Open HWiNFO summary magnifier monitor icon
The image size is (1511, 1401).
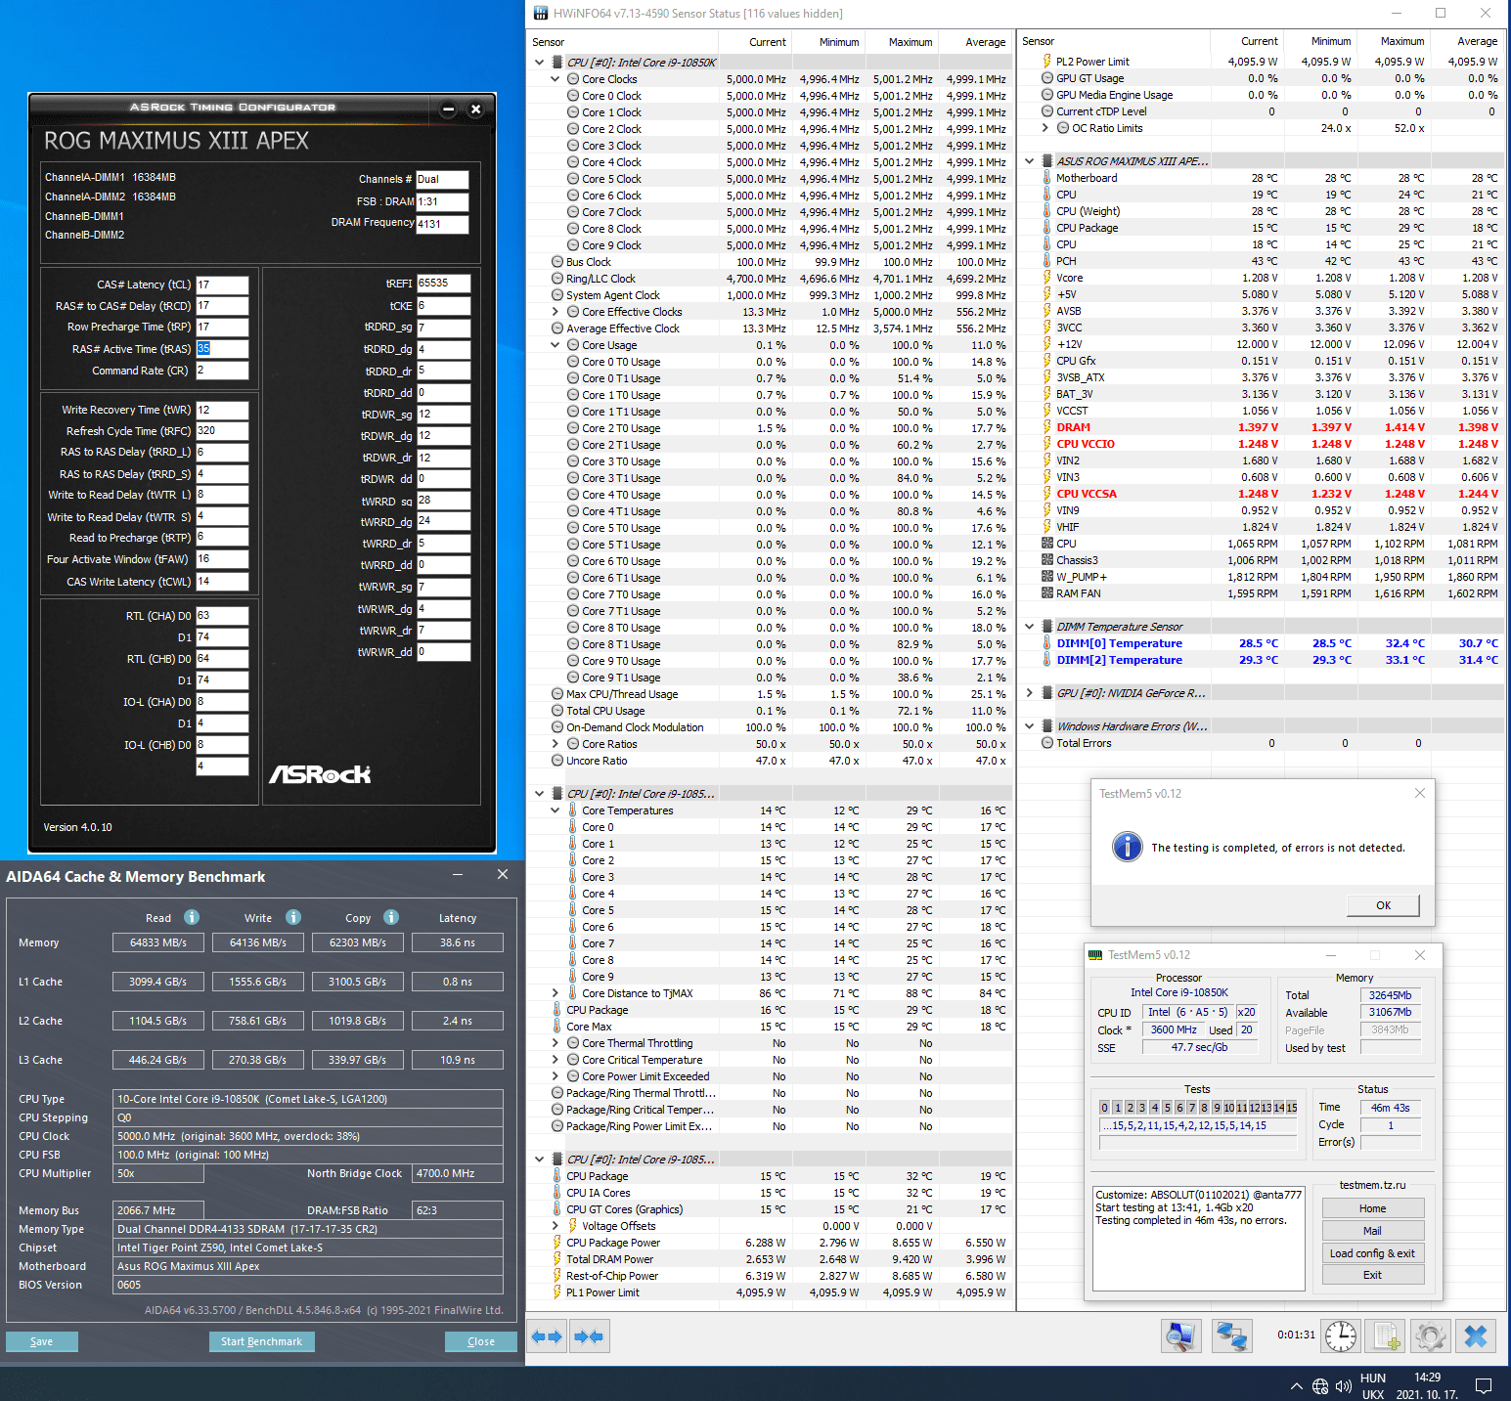click(1181, 1335)
